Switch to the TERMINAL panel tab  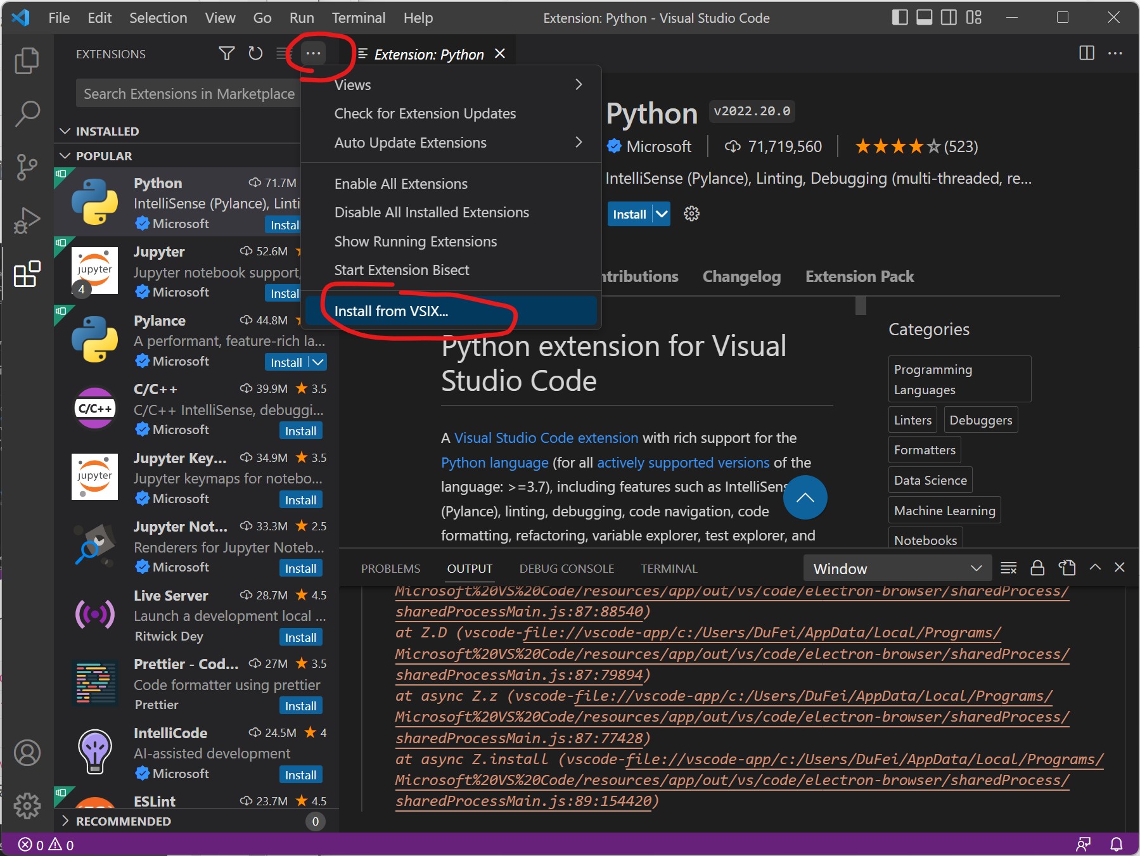[669, 568]
